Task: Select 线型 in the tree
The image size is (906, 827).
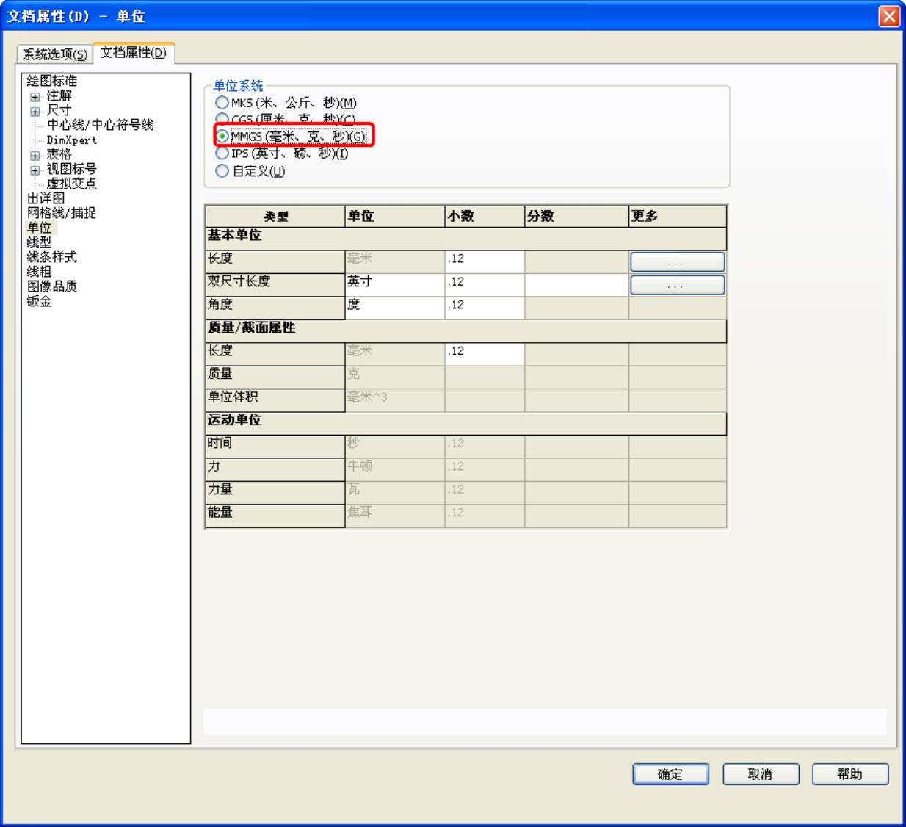Action: click(39, 242)
